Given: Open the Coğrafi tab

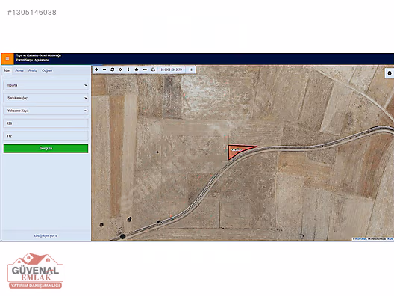Looking at the screenshot, I should point(47,70).
